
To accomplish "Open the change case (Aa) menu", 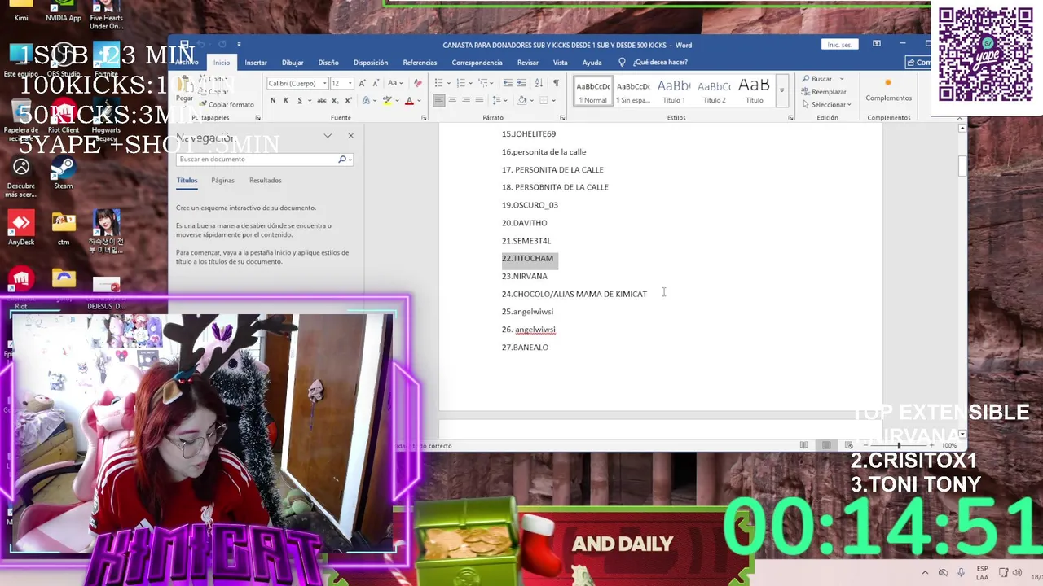I will pyautogui.click(x=394, y=83).
